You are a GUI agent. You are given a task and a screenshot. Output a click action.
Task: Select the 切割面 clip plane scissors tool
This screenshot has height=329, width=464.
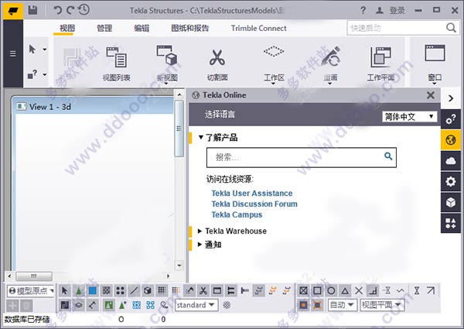pyautogui.click(x=217, y=63)
